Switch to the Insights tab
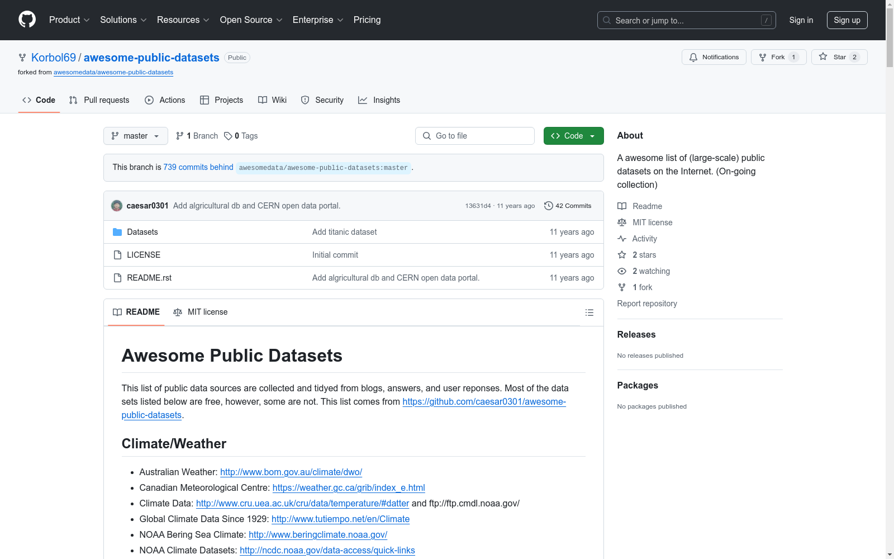The width and height of the screenshot is (894, 559). [379, 100]
